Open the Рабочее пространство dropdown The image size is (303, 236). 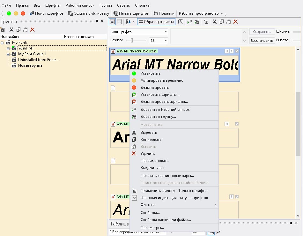(x=201, y=13)
